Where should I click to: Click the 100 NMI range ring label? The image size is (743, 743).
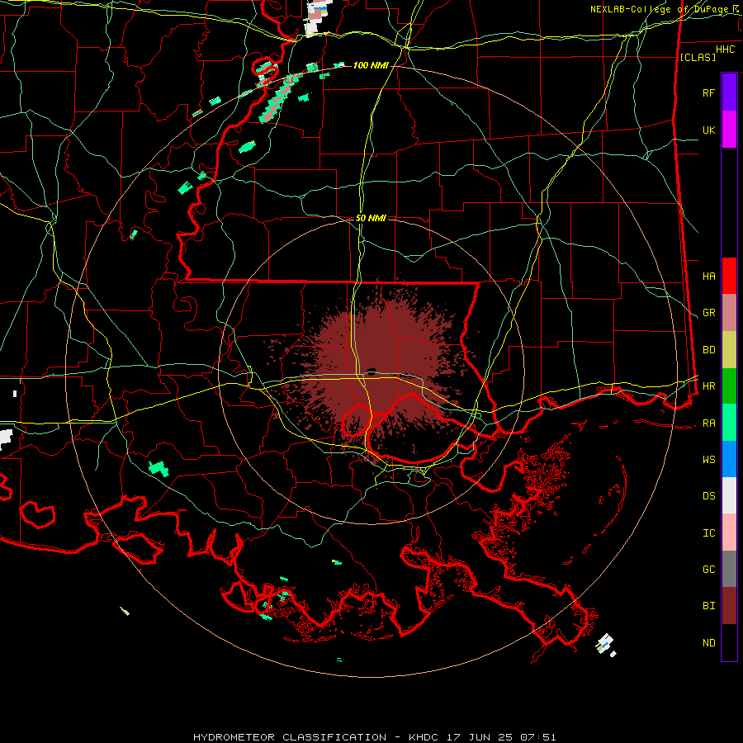(x=371, y=65)
